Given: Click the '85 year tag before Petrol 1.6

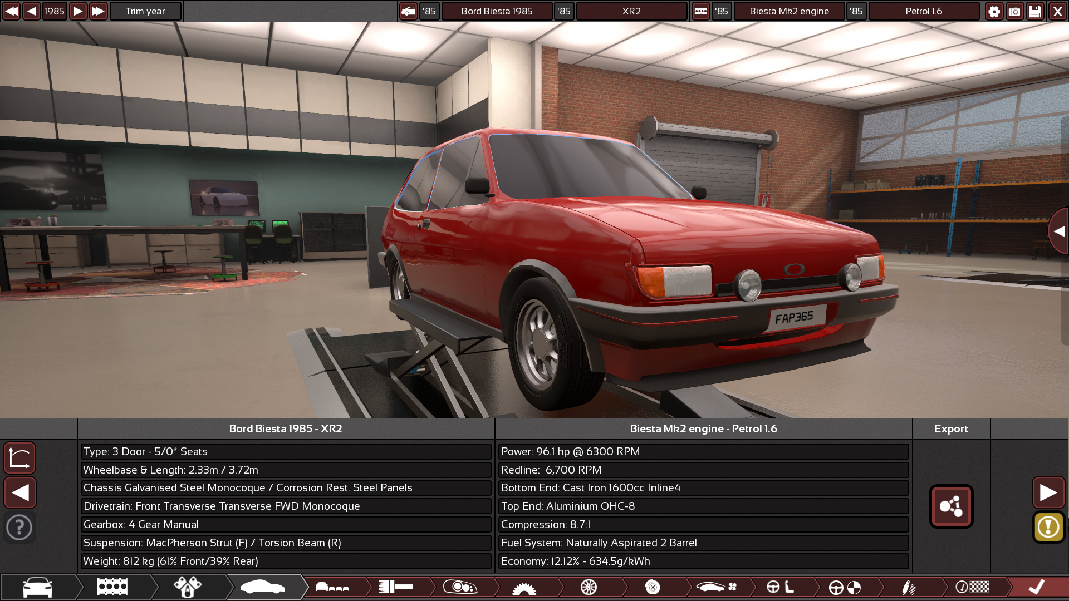Looking at the screenshot, I should (856, 11).
